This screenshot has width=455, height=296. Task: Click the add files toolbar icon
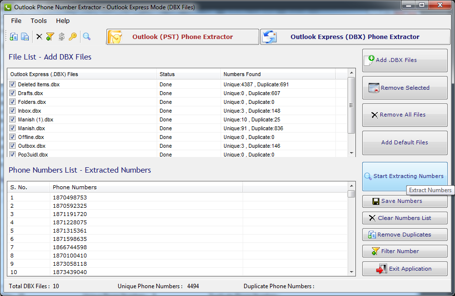pyautogui.click(x=14, y=37)
